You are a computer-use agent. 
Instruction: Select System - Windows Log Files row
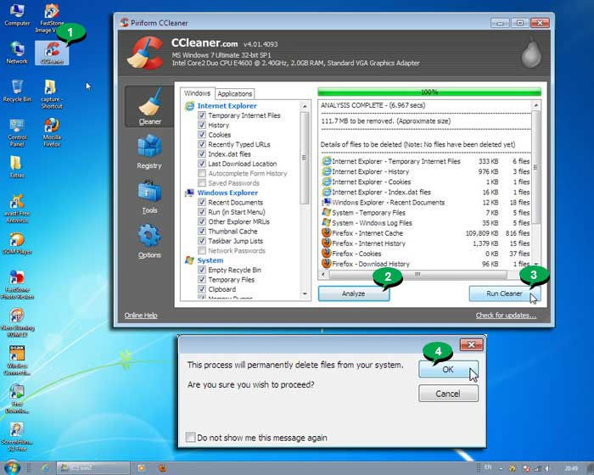pos(425,223)
